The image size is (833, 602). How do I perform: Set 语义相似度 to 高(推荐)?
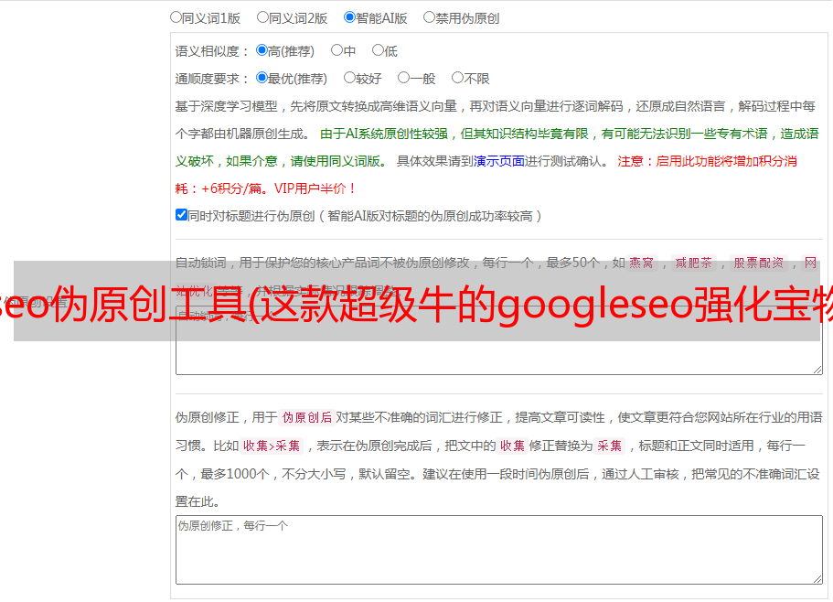click(x=262, y=50)
